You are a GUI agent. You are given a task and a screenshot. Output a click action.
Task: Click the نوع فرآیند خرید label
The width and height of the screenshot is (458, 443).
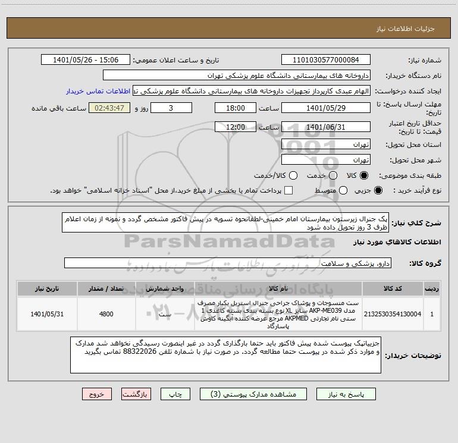pyautogui.click(x=417, y=190)
